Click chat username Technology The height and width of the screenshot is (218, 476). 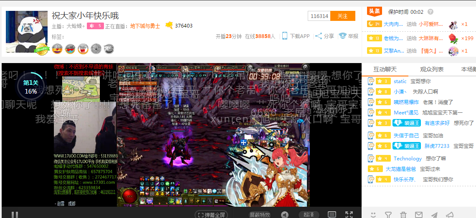click(x=408, y=159)
